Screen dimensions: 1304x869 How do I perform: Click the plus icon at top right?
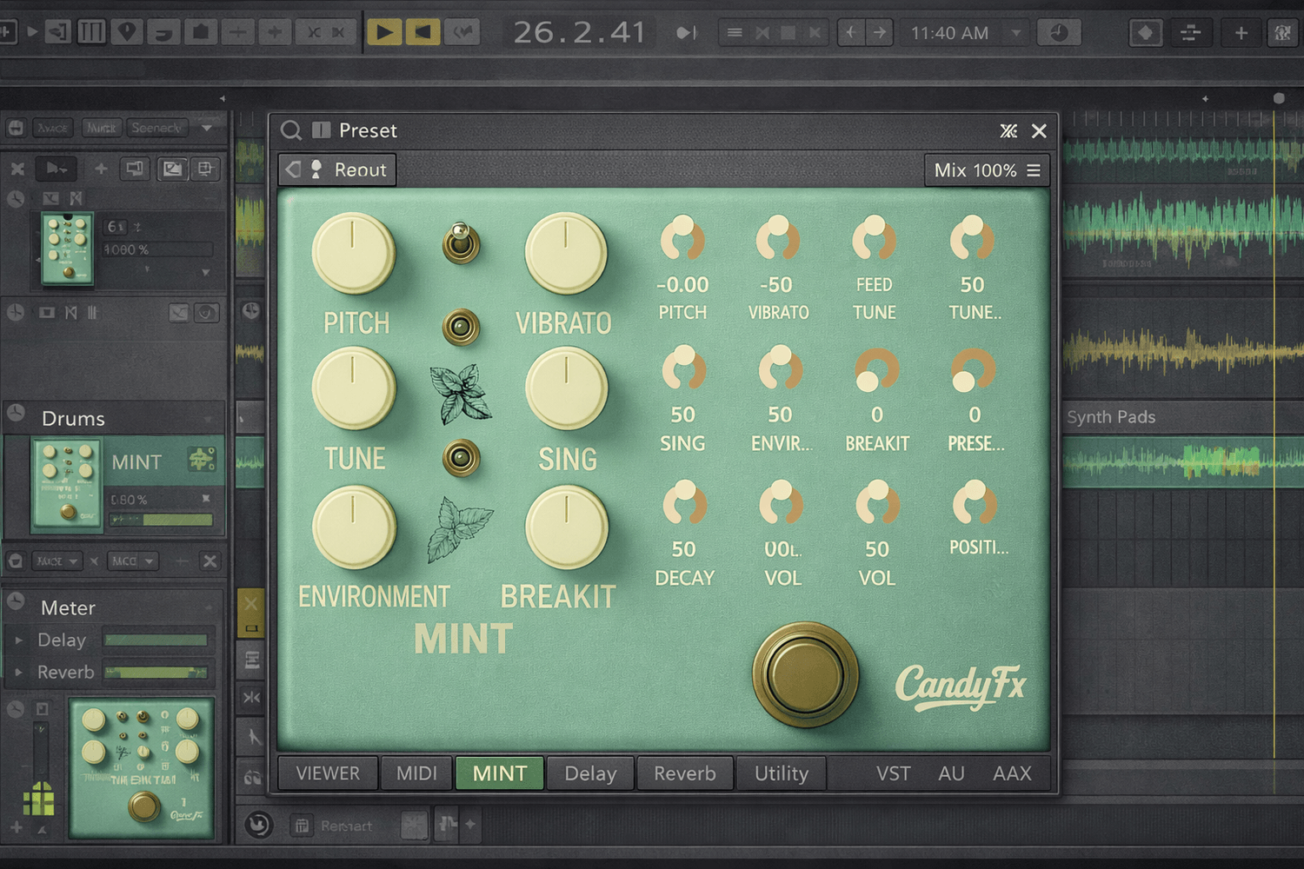click(x=1241, y=33)
